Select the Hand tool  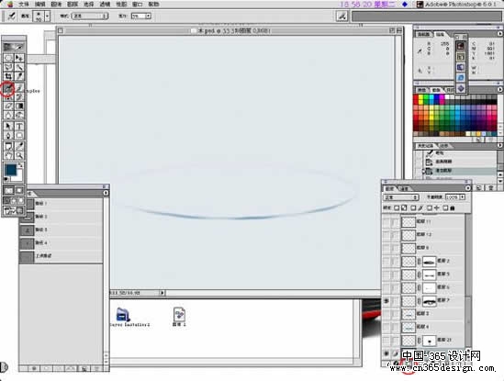click(x=8, y=156)
